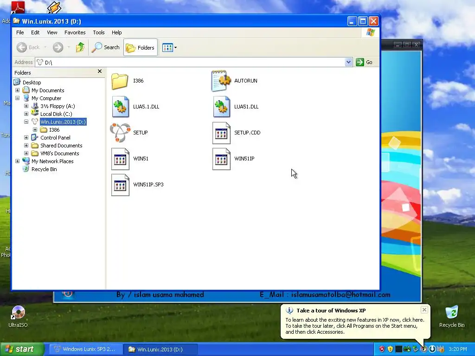Expand My Network Places tree node
The width and height of the screenshot is (475, 356).
pyautogui.click(x=17, y=161)
